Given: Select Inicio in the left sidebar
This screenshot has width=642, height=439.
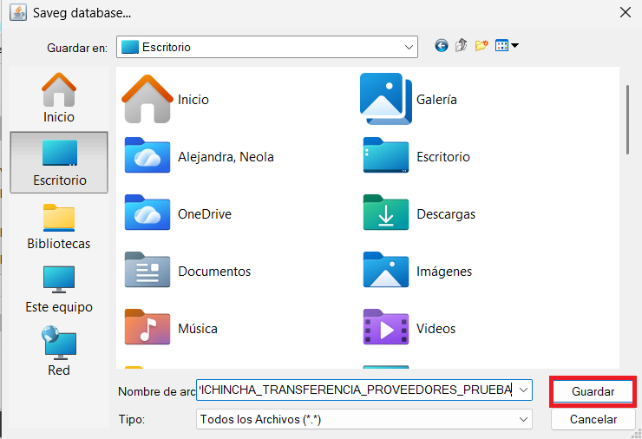Looking at the screenshot, I should 59,98.
